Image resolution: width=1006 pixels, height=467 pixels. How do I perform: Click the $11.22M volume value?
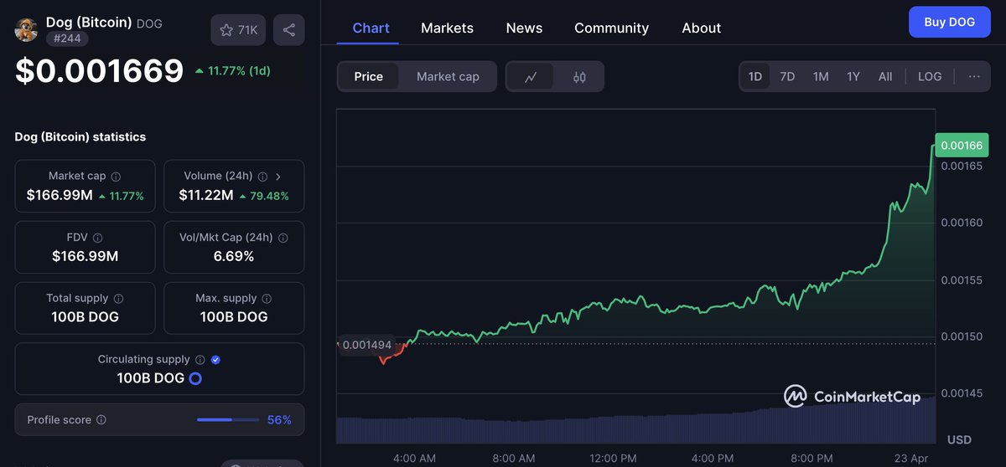206,195
